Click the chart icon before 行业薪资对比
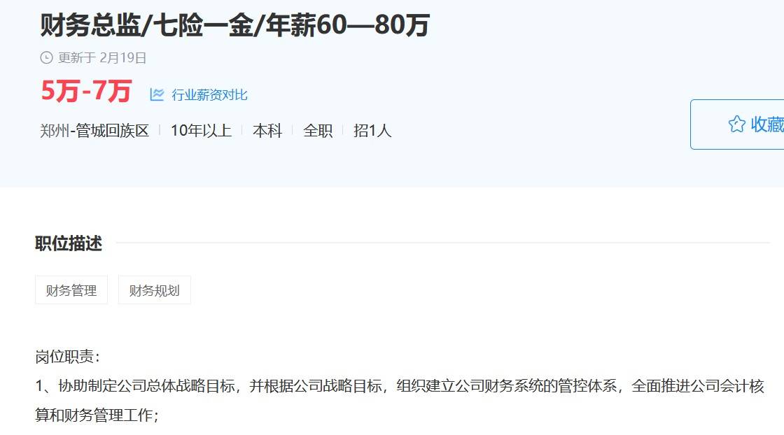 point(157,94)
